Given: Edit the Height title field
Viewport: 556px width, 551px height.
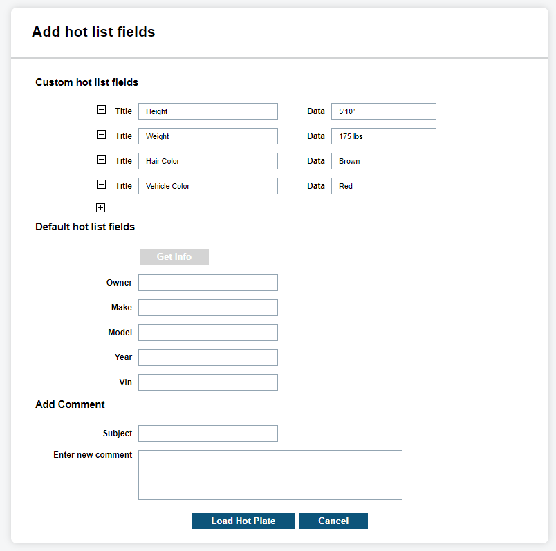Looking at the screenshot, I should click(207, 111).
